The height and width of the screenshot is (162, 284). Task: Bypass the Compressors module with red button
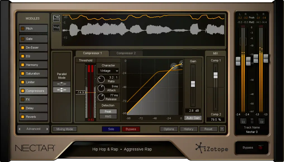point(131,129)
